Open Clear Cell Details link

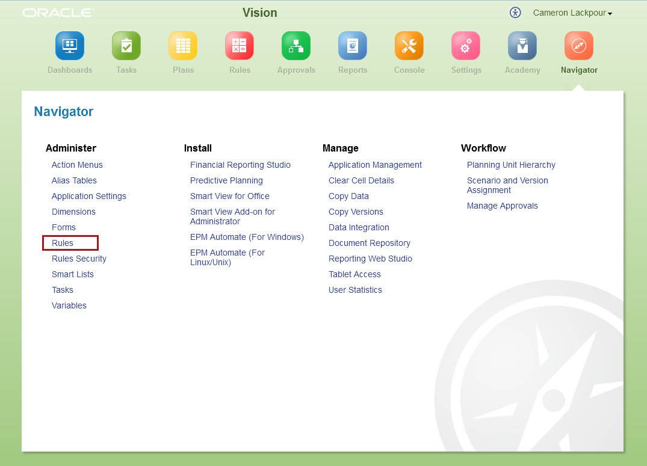click(361, 180)
